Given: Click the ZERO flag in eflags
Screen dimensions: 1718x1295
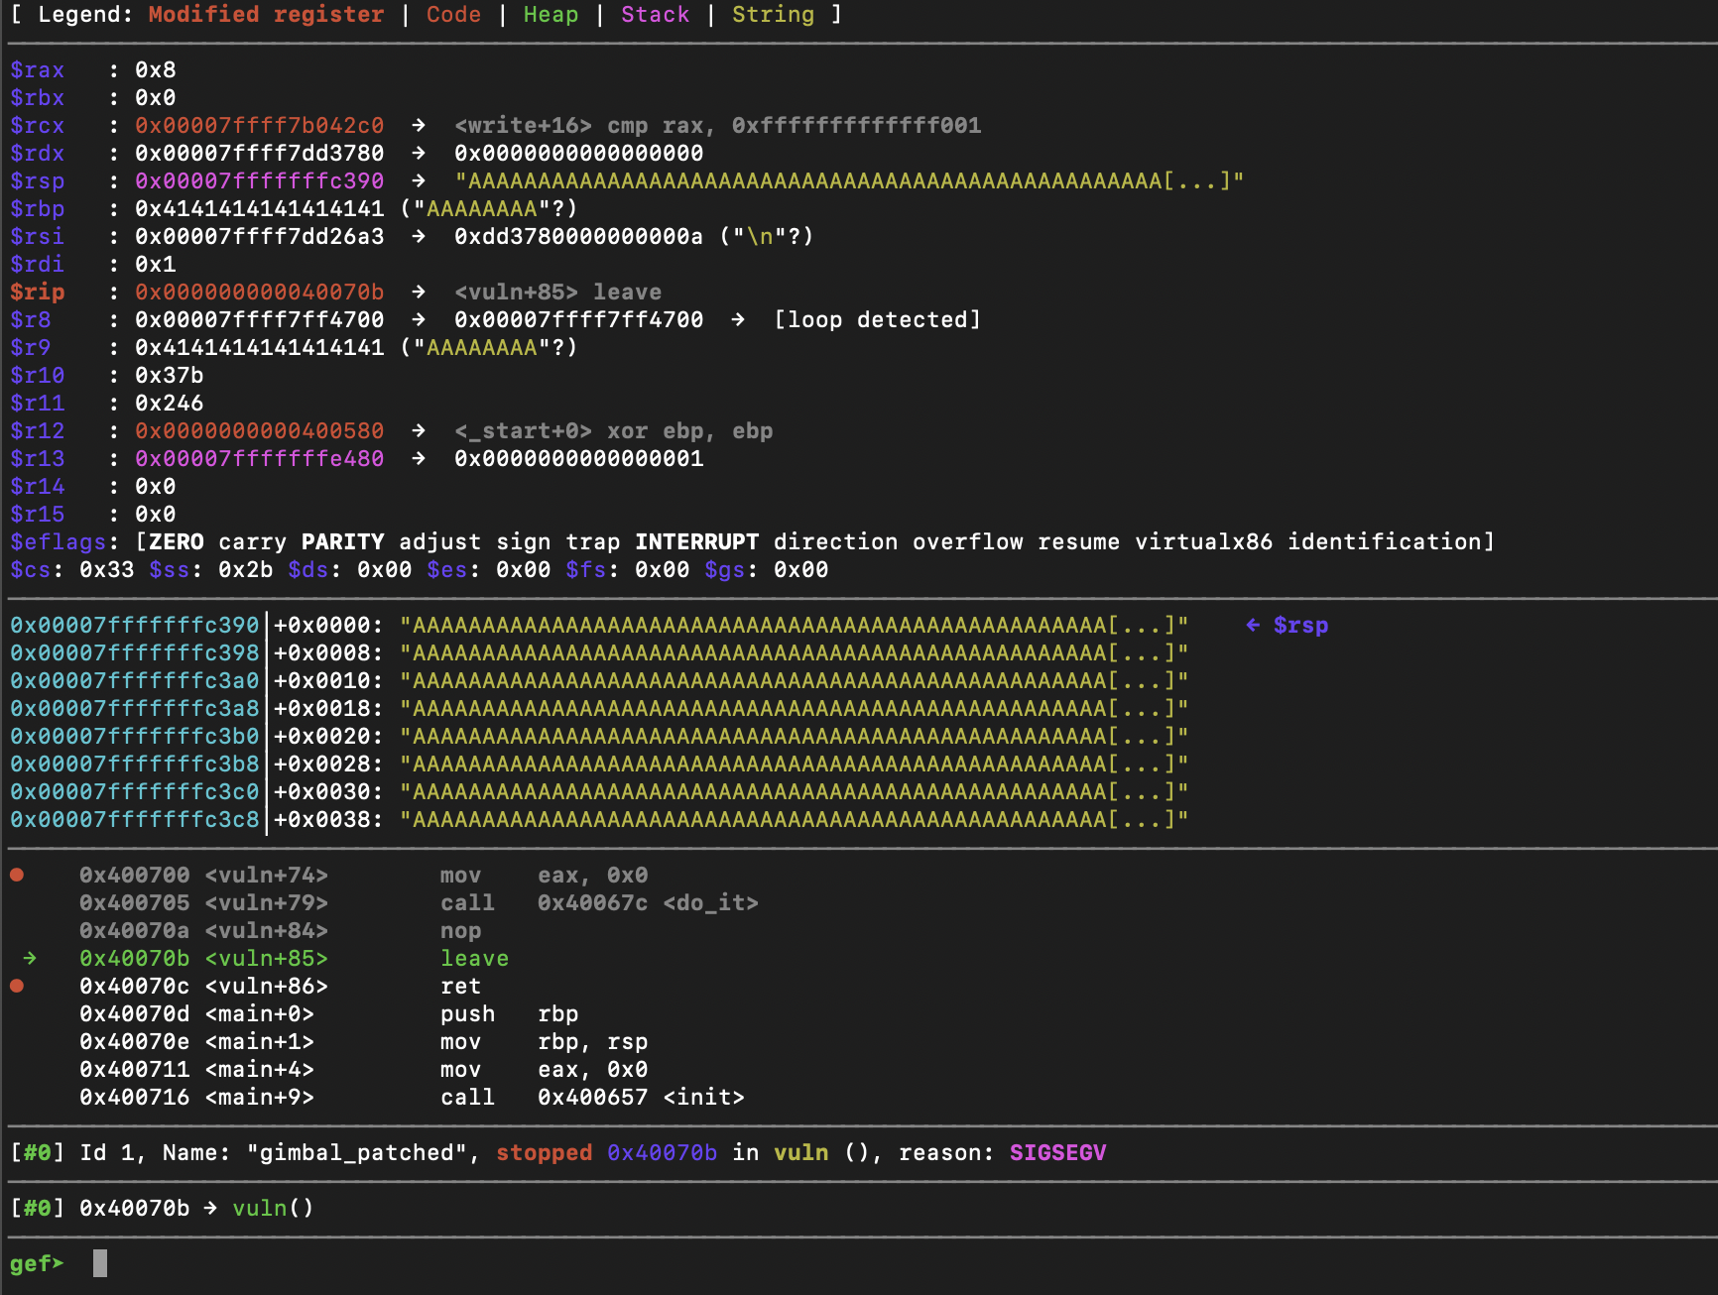Looking at the screenshot, I should pos(177,542).
